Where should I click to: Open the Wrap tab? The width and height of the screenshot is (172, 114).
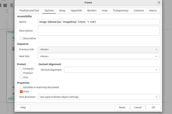pyautogui.click(x=62, y=10)
